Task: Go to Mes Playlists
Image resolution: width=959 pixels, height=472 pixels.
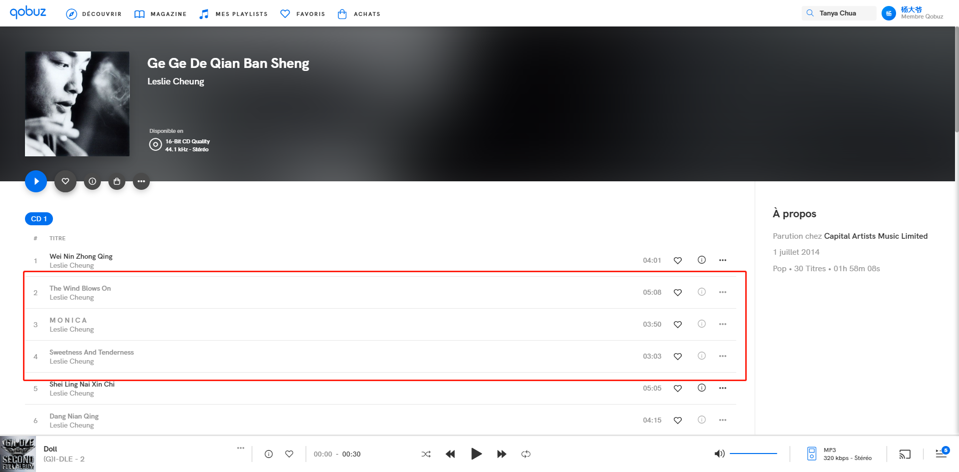Action: tap(233, 14)
